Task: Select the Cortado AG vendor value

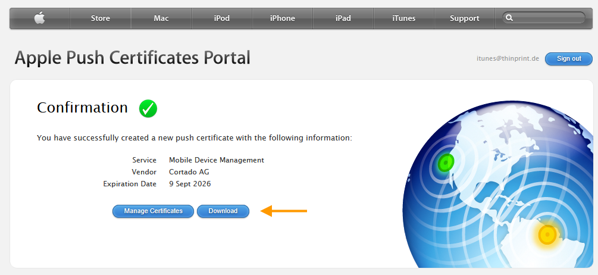Action: pos(189,172)
